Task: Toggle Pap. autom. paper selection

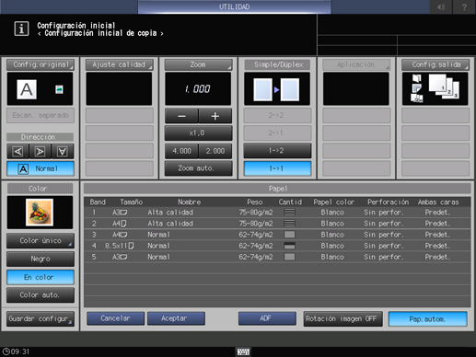Action: click(428, 319)
